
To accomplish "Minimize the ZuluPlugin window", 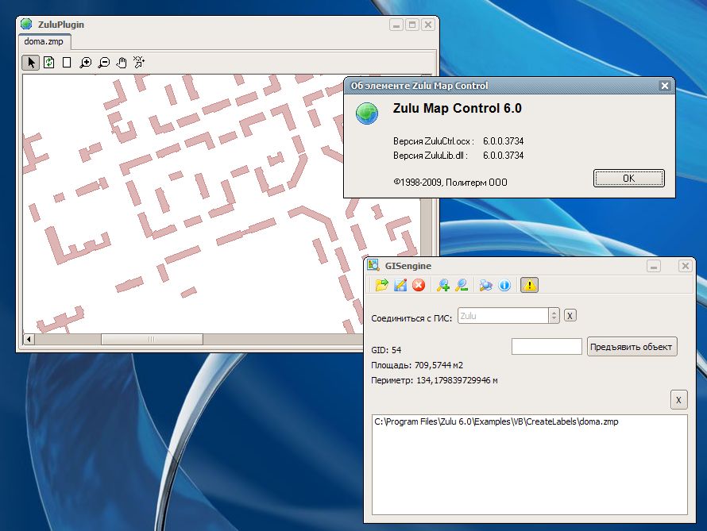I will (x=396, y=25).
